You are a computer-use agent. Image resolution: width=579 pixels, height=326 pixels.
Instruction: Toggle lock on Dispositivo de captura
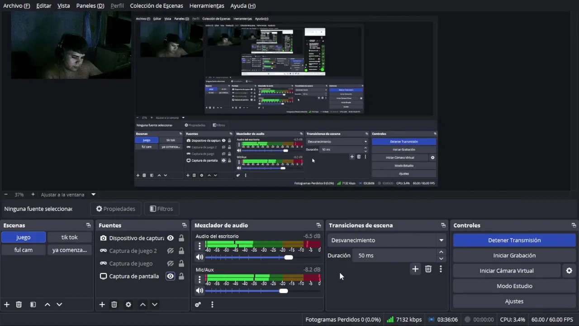[x=181, y=238]
